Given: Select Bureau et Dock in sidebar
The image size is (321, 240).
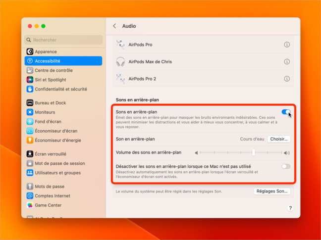Looking at the screenshot, I should [63, 103].
